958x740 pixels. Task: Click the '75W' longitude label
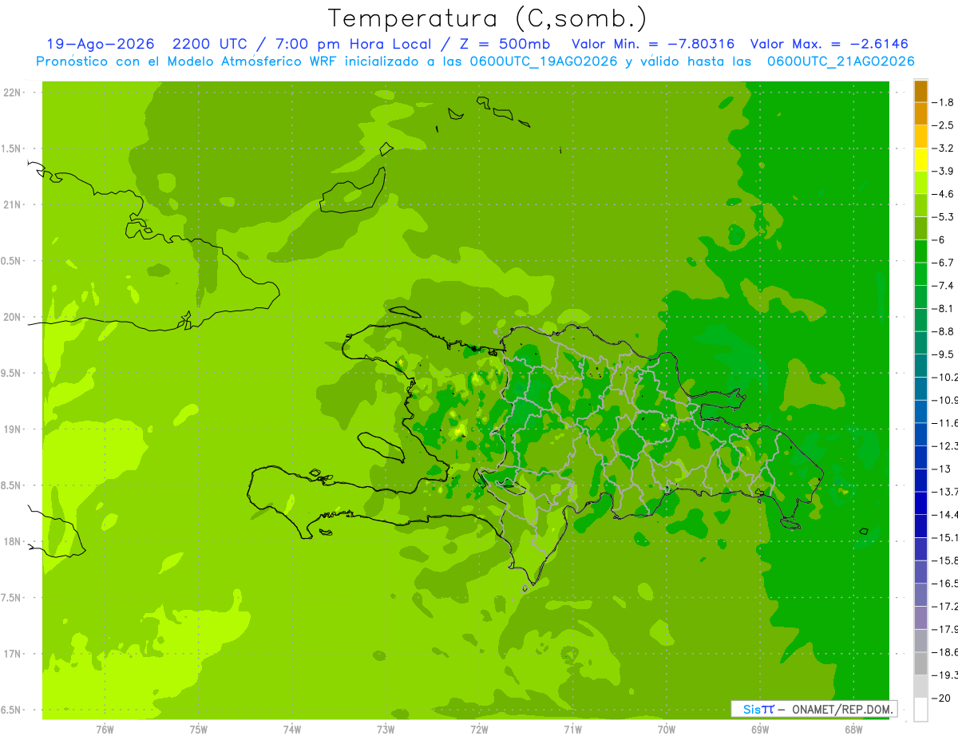pos(198,729)
